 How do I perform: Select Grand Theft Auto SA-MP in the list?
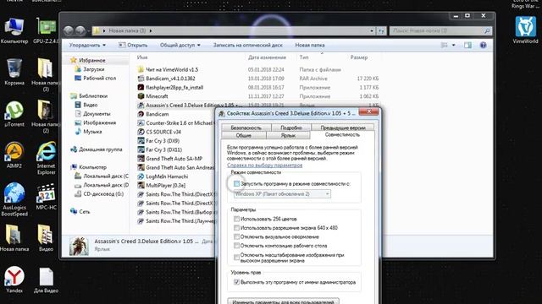174,159
